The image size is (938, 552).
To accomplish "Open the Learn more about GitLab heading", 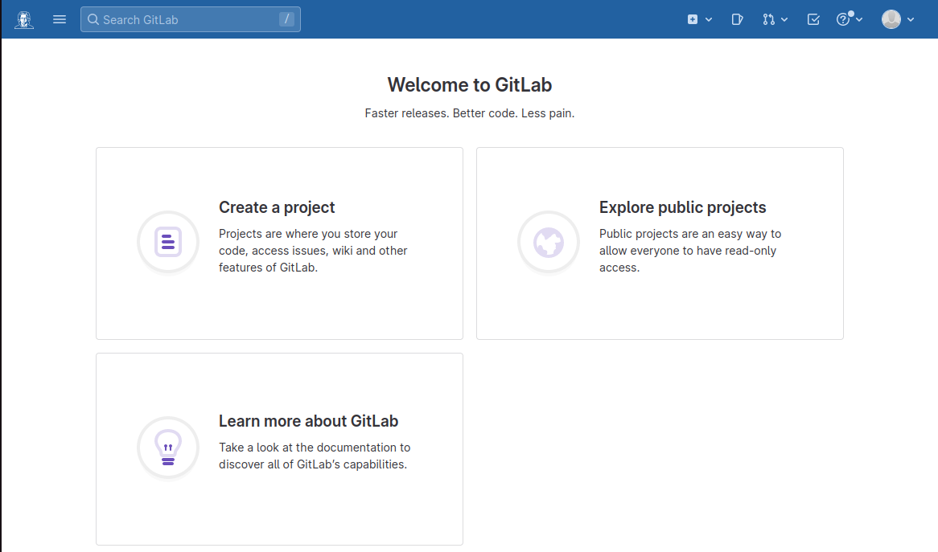I will click(x=309, y=421).
